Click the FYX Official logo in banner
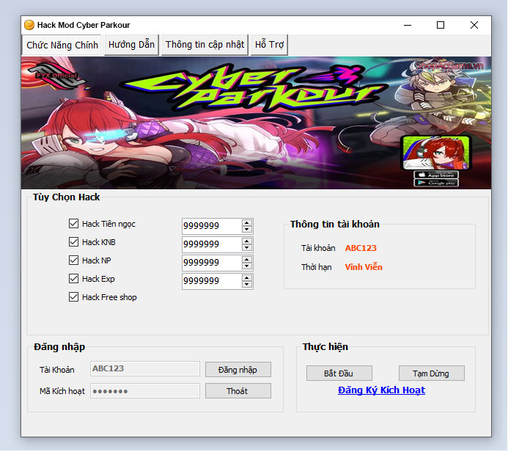Screen dimensions: 508x452 pyautogui.click(x=56, y=76)
